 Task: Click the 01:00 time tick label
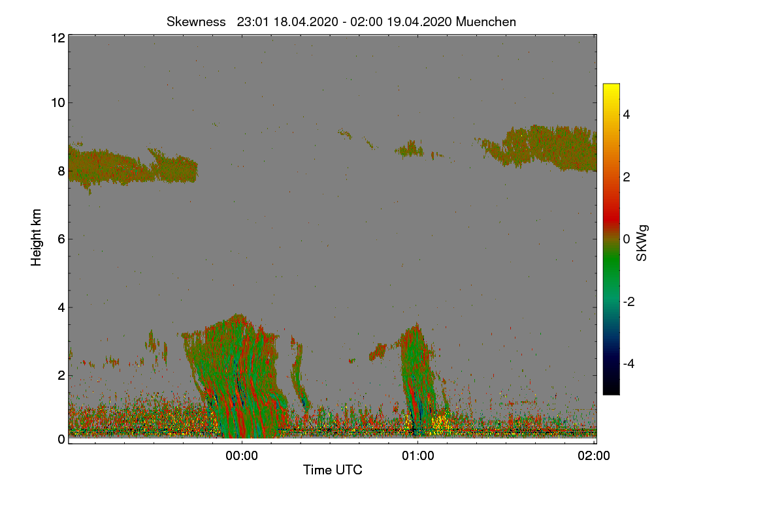pos(417,457)
